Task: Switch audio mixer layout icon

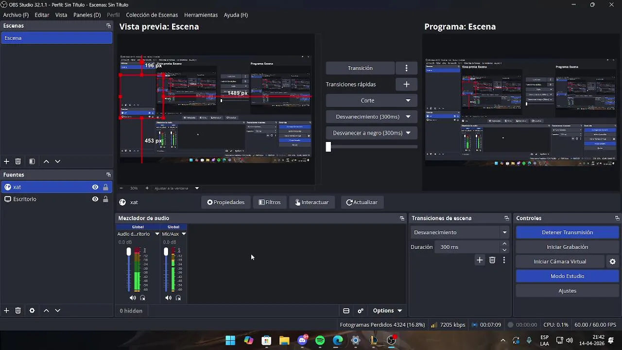Action: click(346, 311)
